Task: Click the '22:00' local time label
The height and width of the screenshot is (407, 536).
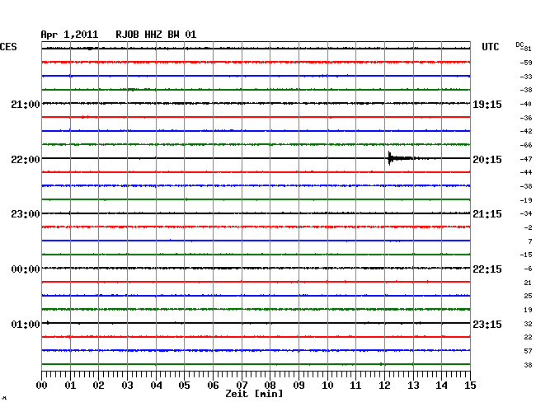Action: tap(26, 160)
